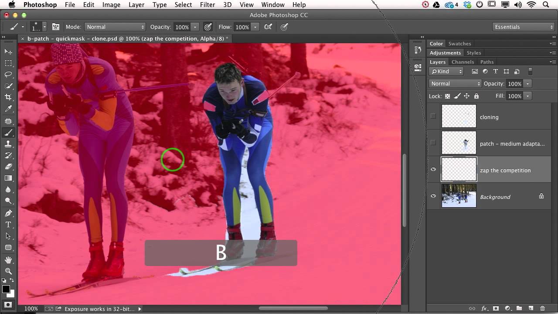Select the Gradient tool

[x=8, y=178]
